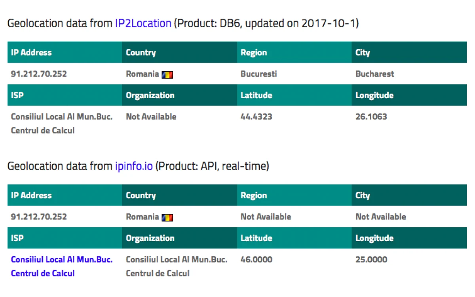Open the IP2Location link

(x=143, y=23)
